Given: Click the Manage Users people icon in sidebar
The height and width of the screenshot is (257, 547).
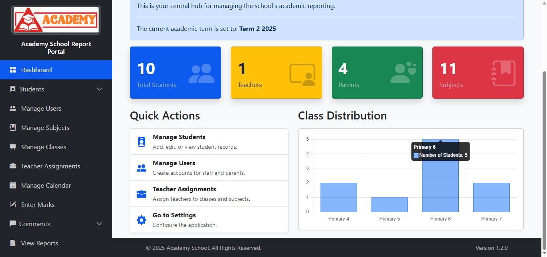Looking at the screenshot, I should click(13, 108).
